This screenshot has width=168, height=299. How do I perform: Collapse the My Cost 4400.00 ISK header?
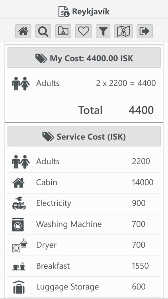(x=84, y=58)
